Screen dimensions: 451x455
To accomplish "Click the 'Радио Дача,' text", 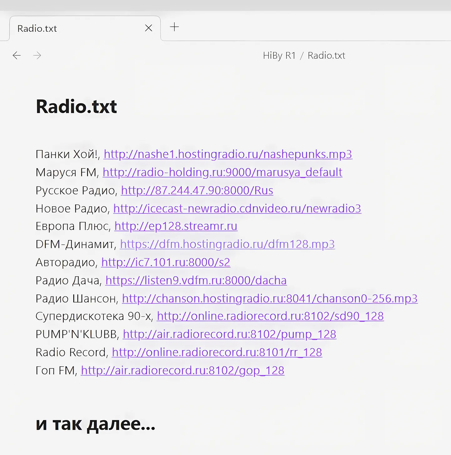I will coord(69,281).
